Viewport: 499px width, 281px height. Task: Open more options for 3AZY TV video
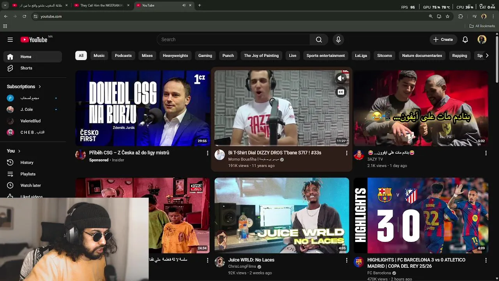coord(486,153)
